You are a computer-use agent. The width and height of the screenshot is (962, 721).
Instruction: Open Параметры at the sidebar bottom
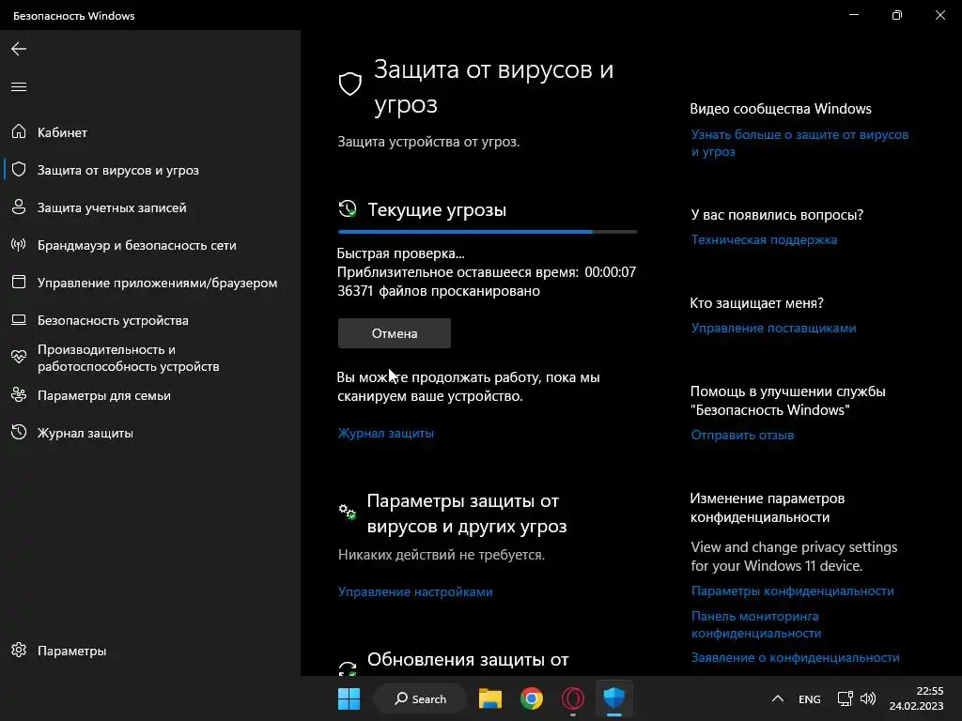[150, 651]
